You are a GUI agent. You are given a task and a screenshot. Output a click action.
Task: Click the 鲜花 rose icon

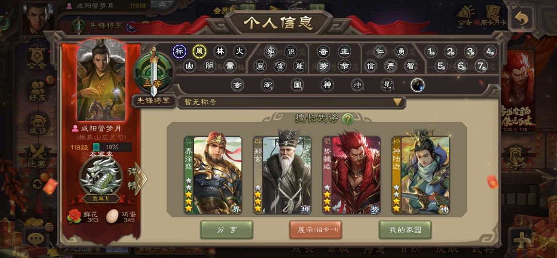click(x=74, y=216)
